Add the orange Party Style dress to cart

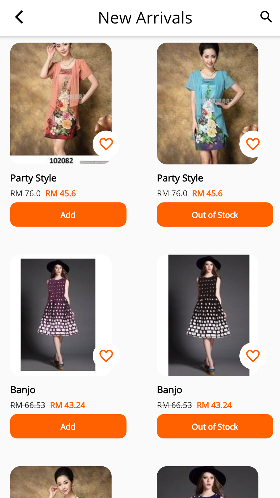[x=68, y=215]
